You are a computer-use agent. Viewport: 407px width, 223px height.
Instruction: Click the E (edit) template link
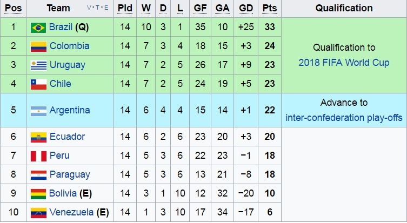[x=105, y=8]
